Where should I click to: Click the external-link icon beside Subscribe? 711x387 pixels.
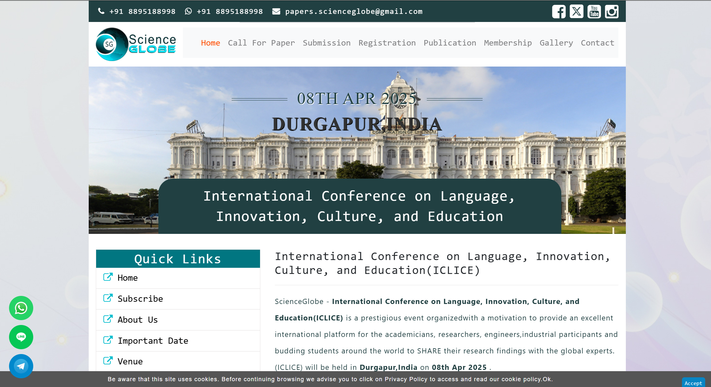click(108, 298)
